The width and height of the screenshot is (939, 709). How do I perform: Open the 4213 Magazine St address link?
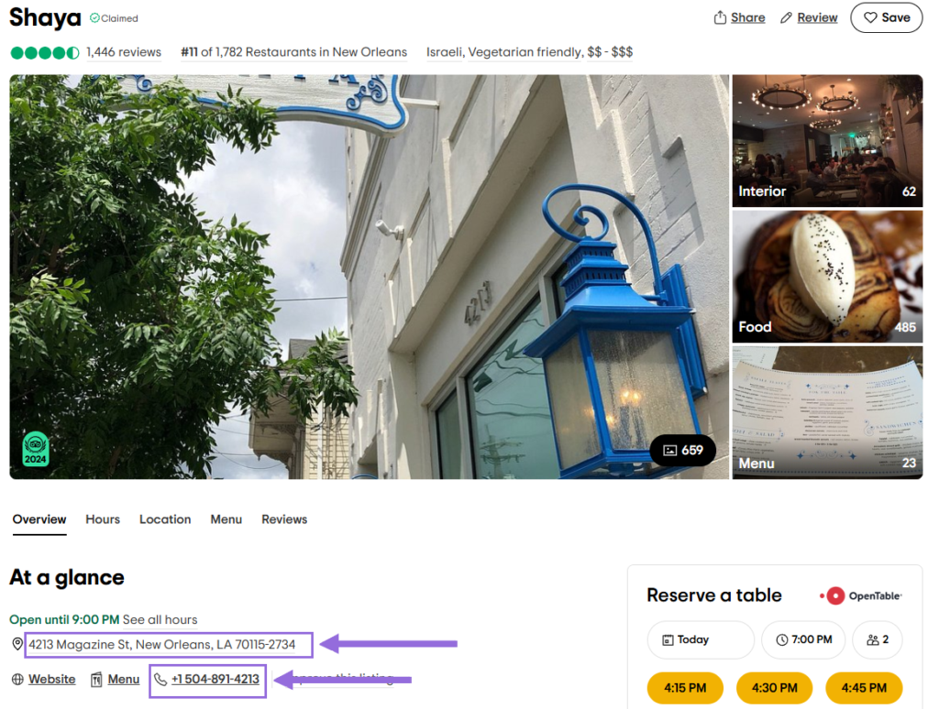coord(161,644)
